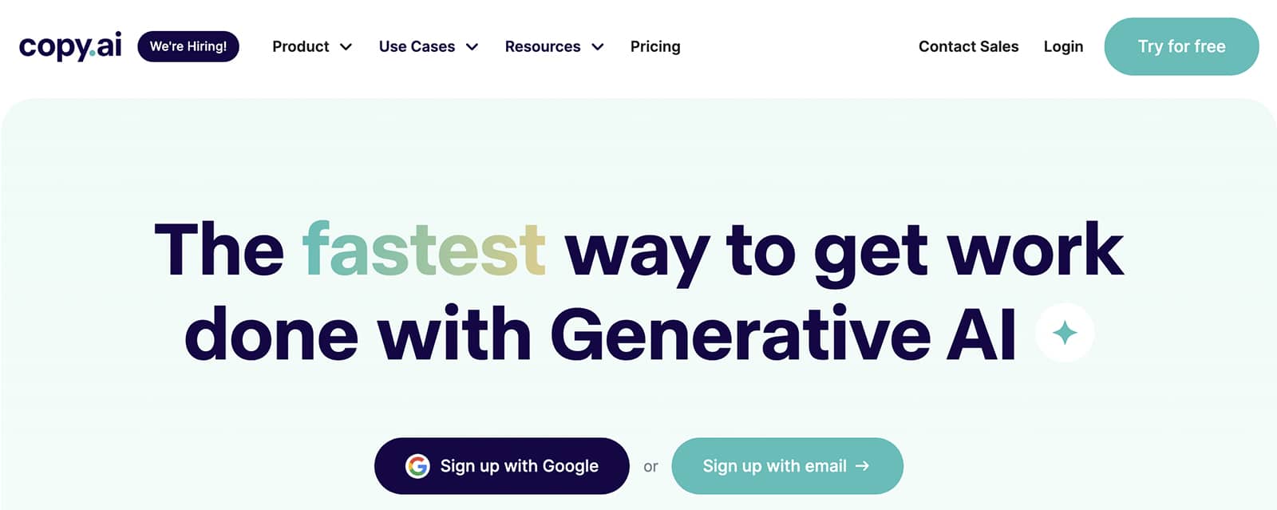
Task: Expand the Product dropdown chevron
Action: [x=346, y=47]
